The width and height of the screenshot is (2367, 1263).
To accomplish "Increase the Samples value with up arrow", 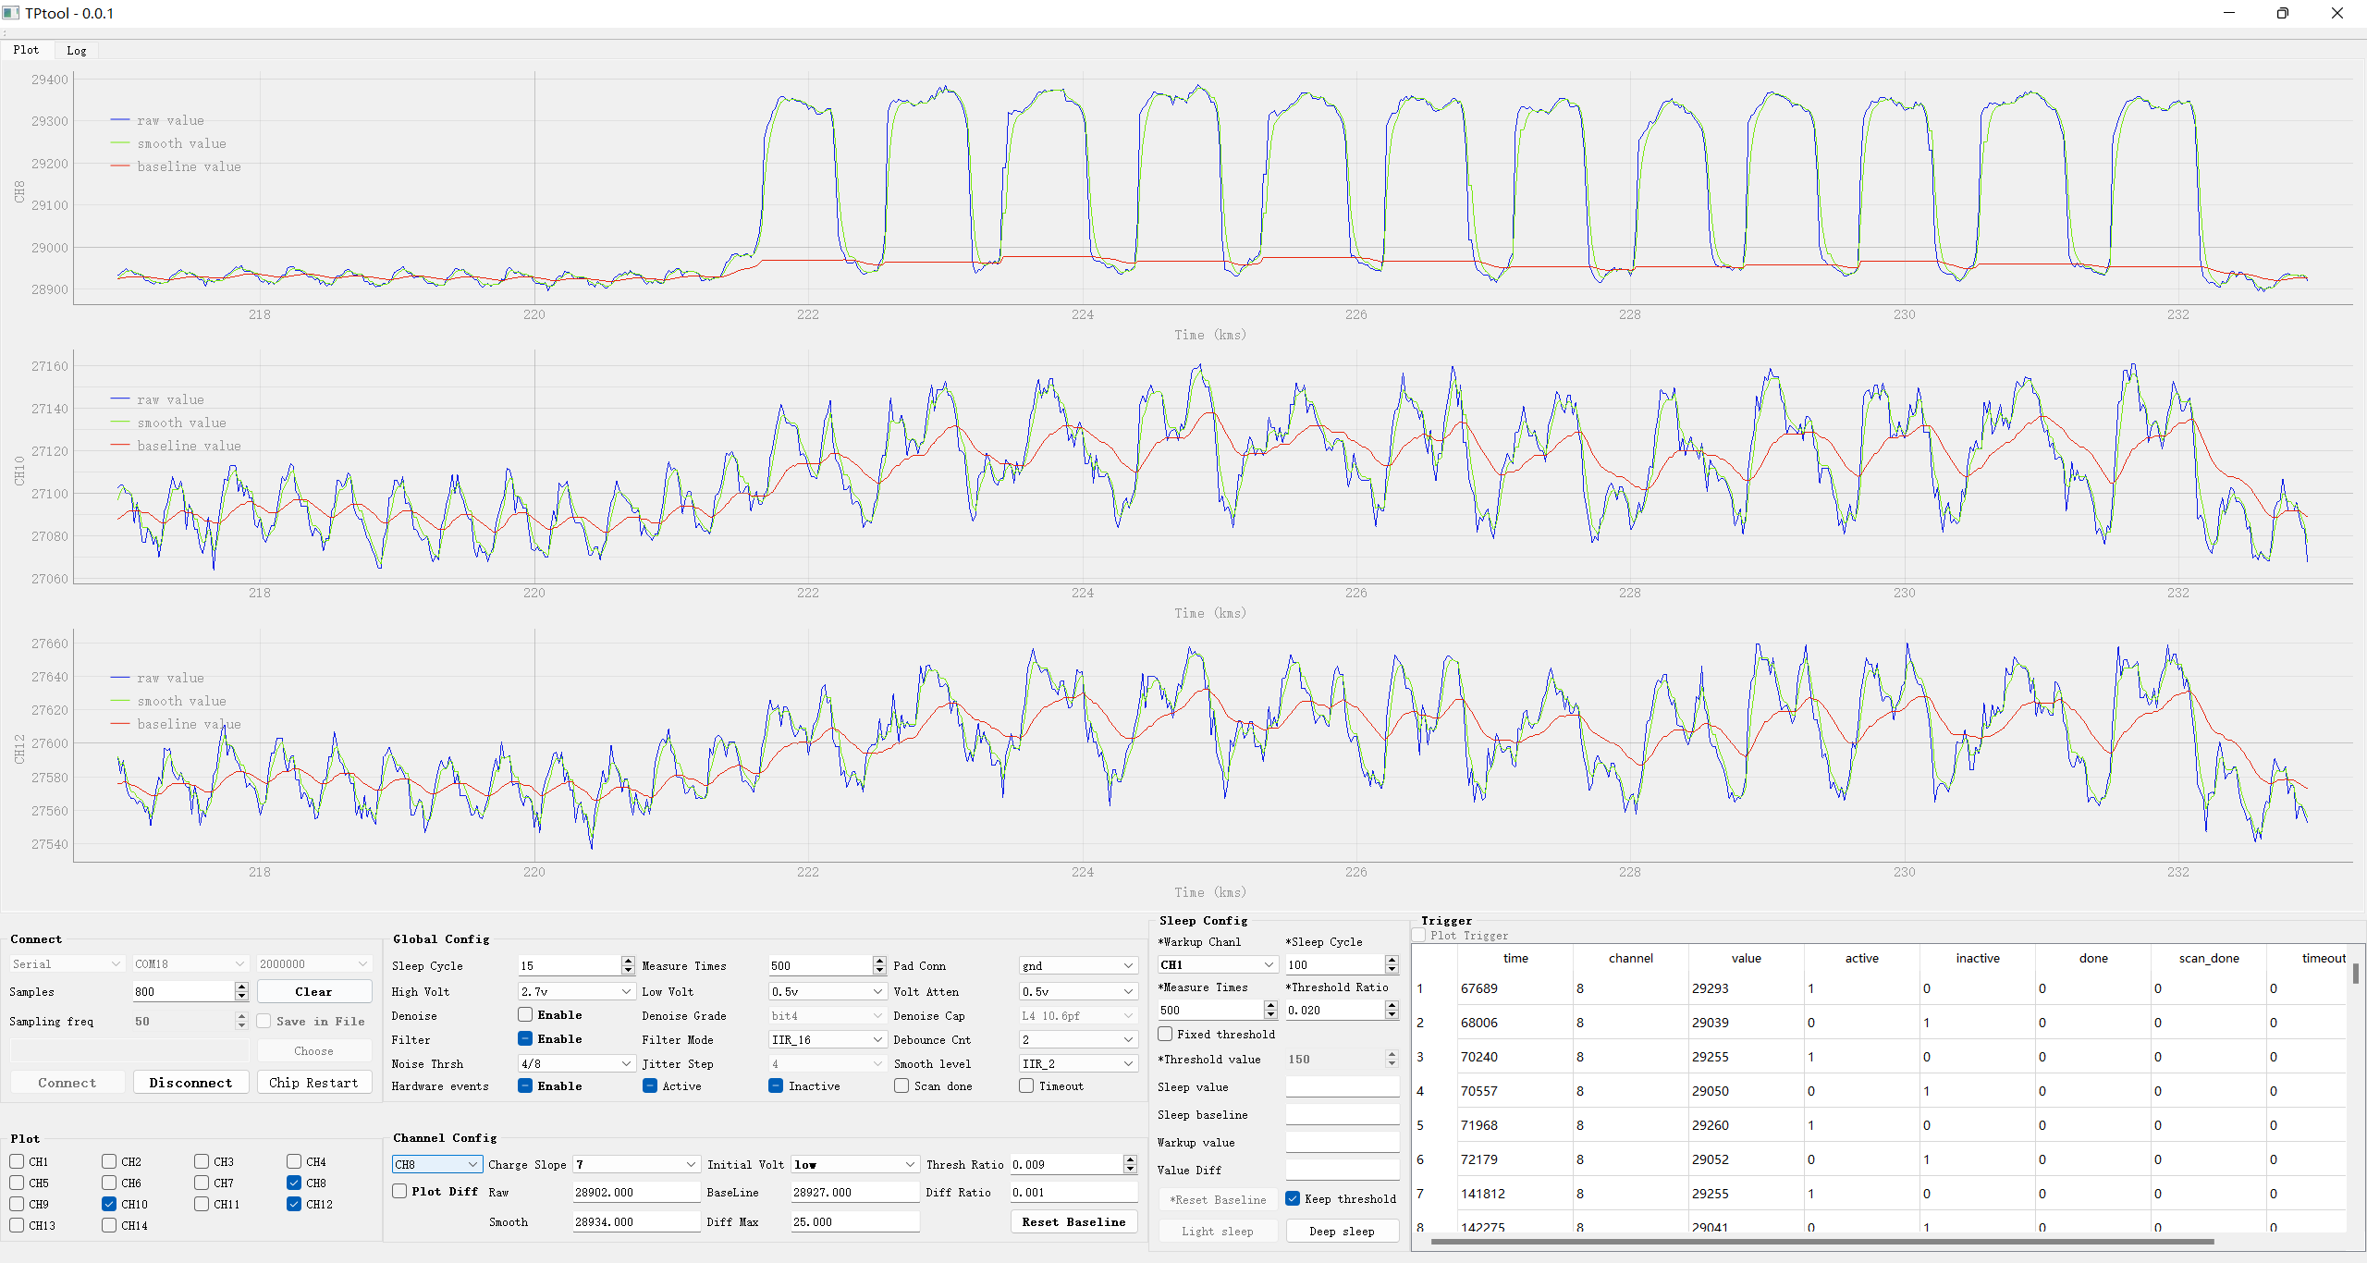I will pyautogui.click(x=241, y=987).
